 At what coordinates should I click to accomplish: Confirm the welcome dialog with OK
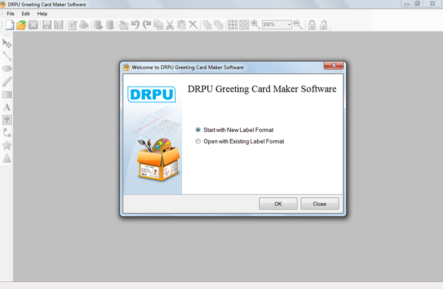tap(278, 204)
